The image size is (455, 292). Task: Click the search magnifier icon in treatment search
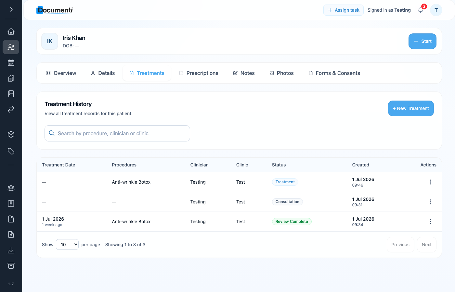[52, 133]
